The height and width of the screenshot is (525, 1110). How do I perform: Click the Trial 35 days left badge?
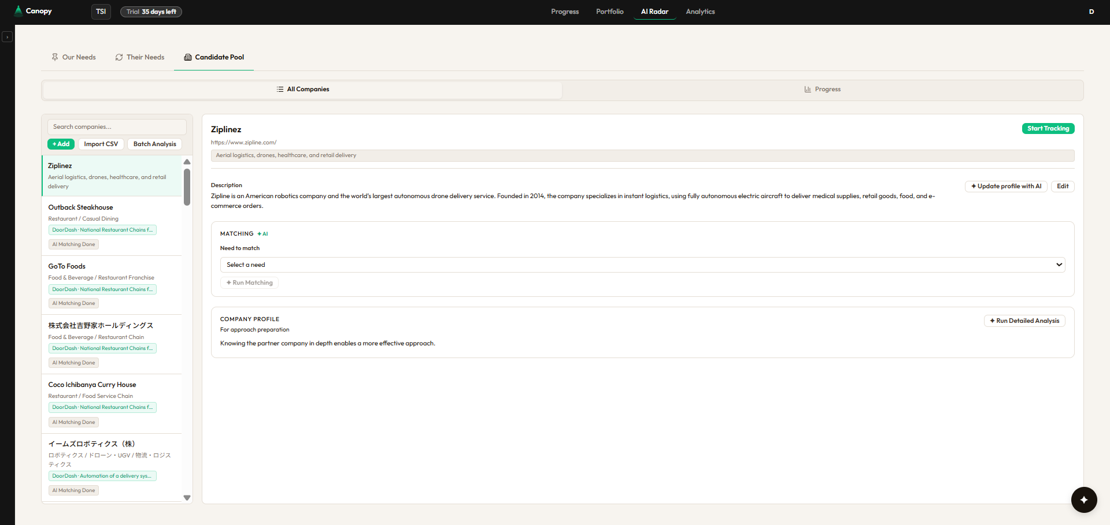tap(151, 12)
